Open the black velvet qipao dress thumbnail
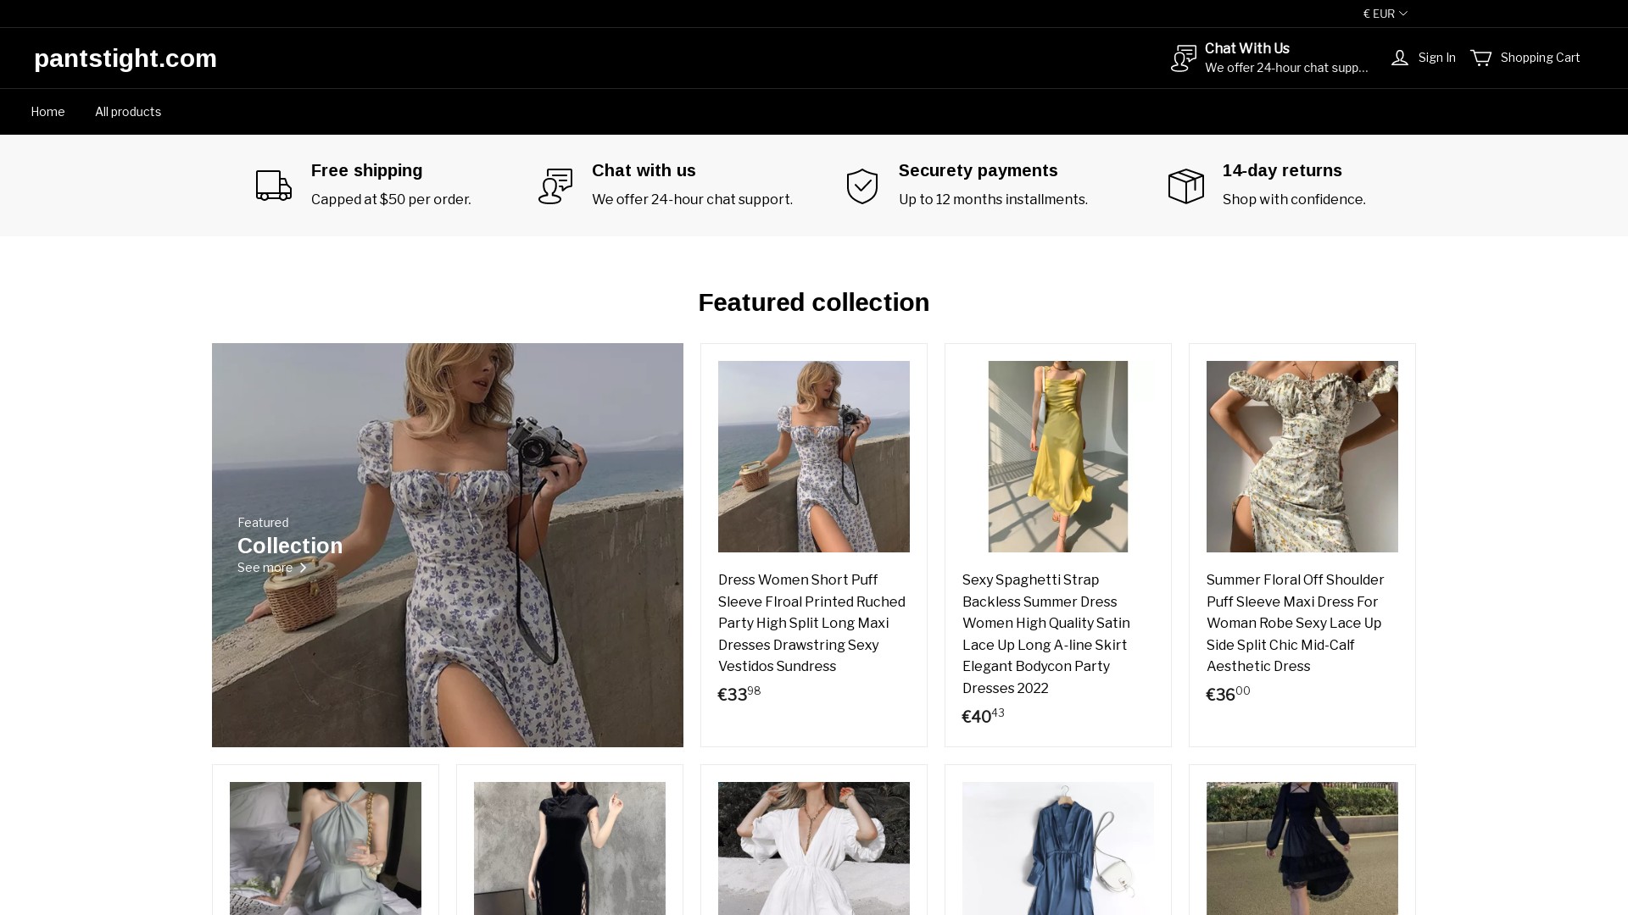This screenshot has width=1628, height=915. (570, 848)
